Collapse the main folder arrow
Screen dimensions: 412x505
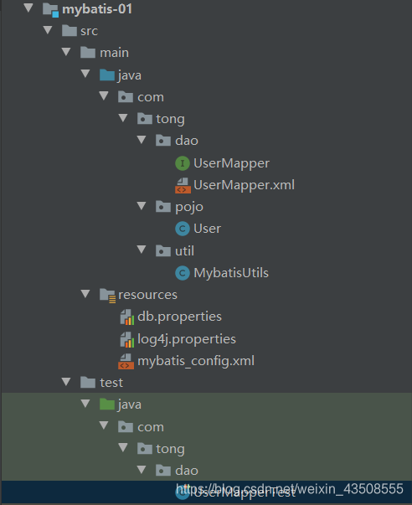[x=66, y=52]
